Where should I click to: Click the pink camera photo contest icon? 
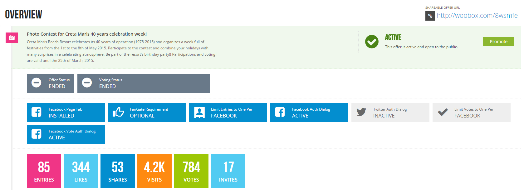tap(12, 37)
